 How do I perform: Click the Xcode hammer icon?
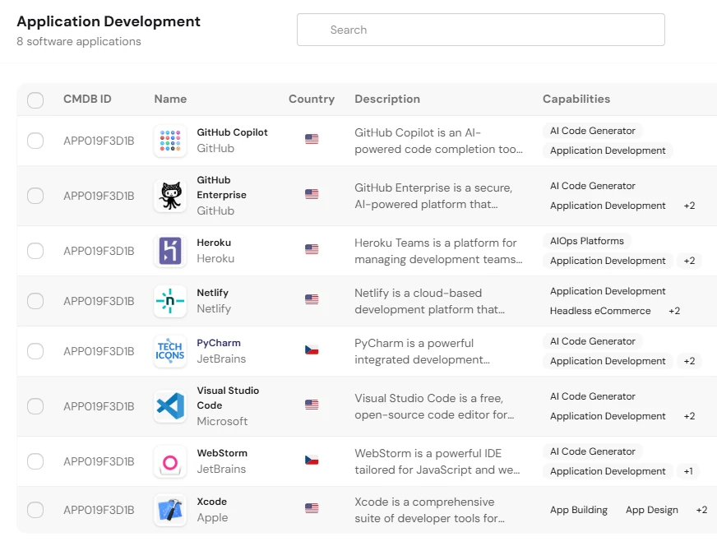click(x=170, y=510)
